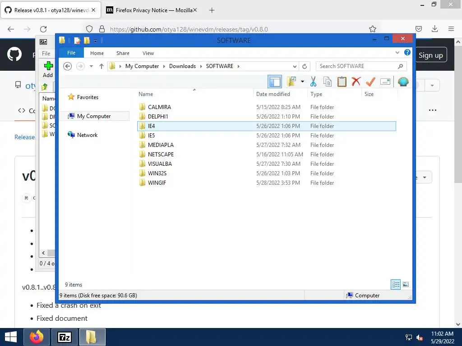Switch to Details view layout button
462x346 pixels.
point(395,285)
